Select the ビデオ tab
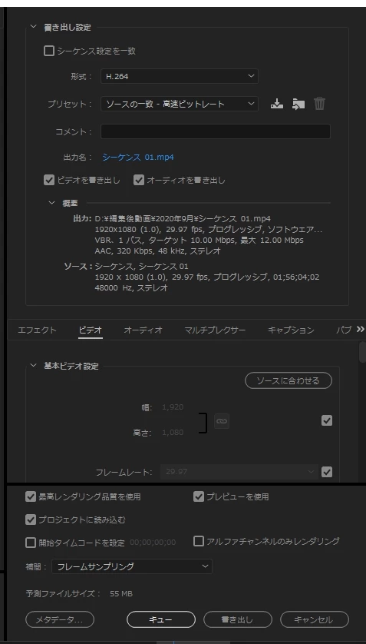The height and width of the screenshot is (644, 366). pyautogui.click(x=91, y=330)
